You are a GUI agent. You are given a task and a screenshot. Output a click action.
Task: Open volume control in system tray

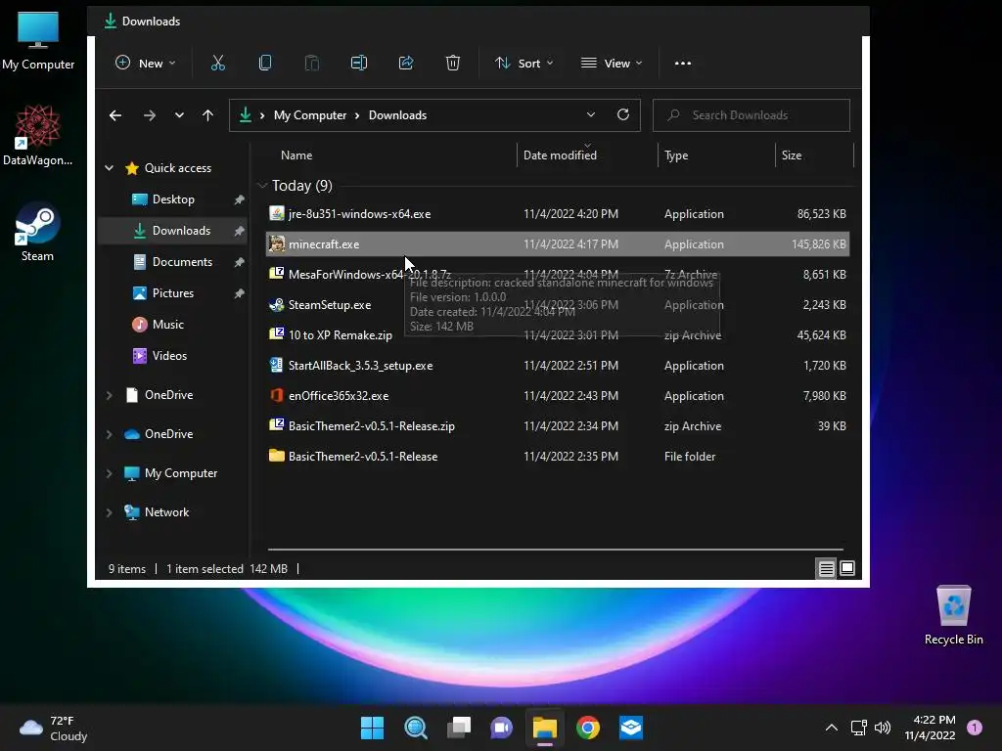883,728
